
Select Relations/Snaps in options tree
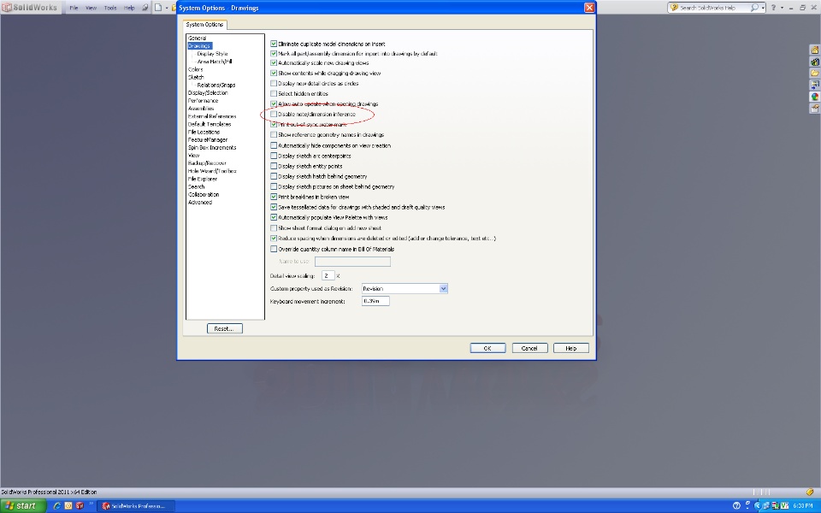tap(216, 85)
